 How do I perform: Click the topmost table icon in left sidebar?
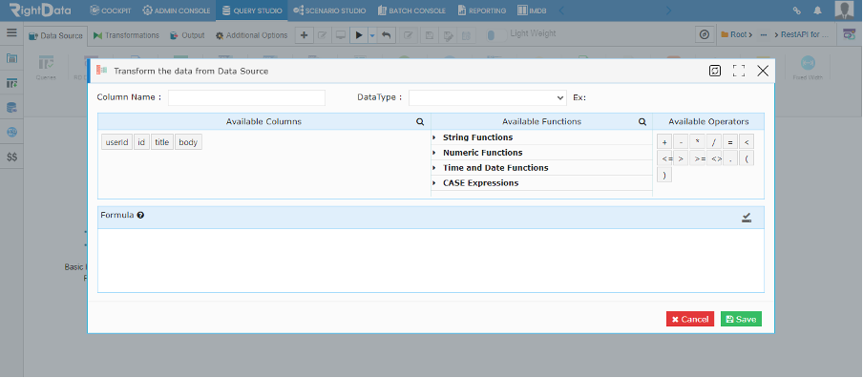pyautogui.click(x=11, y=58)
